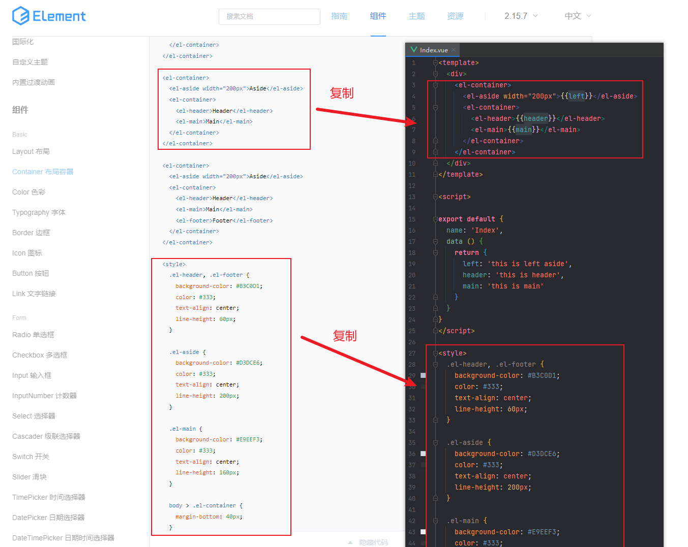Open Input 输入框 in the sidebar
Screen dimensions: 688x547
(x=32, y=375)
